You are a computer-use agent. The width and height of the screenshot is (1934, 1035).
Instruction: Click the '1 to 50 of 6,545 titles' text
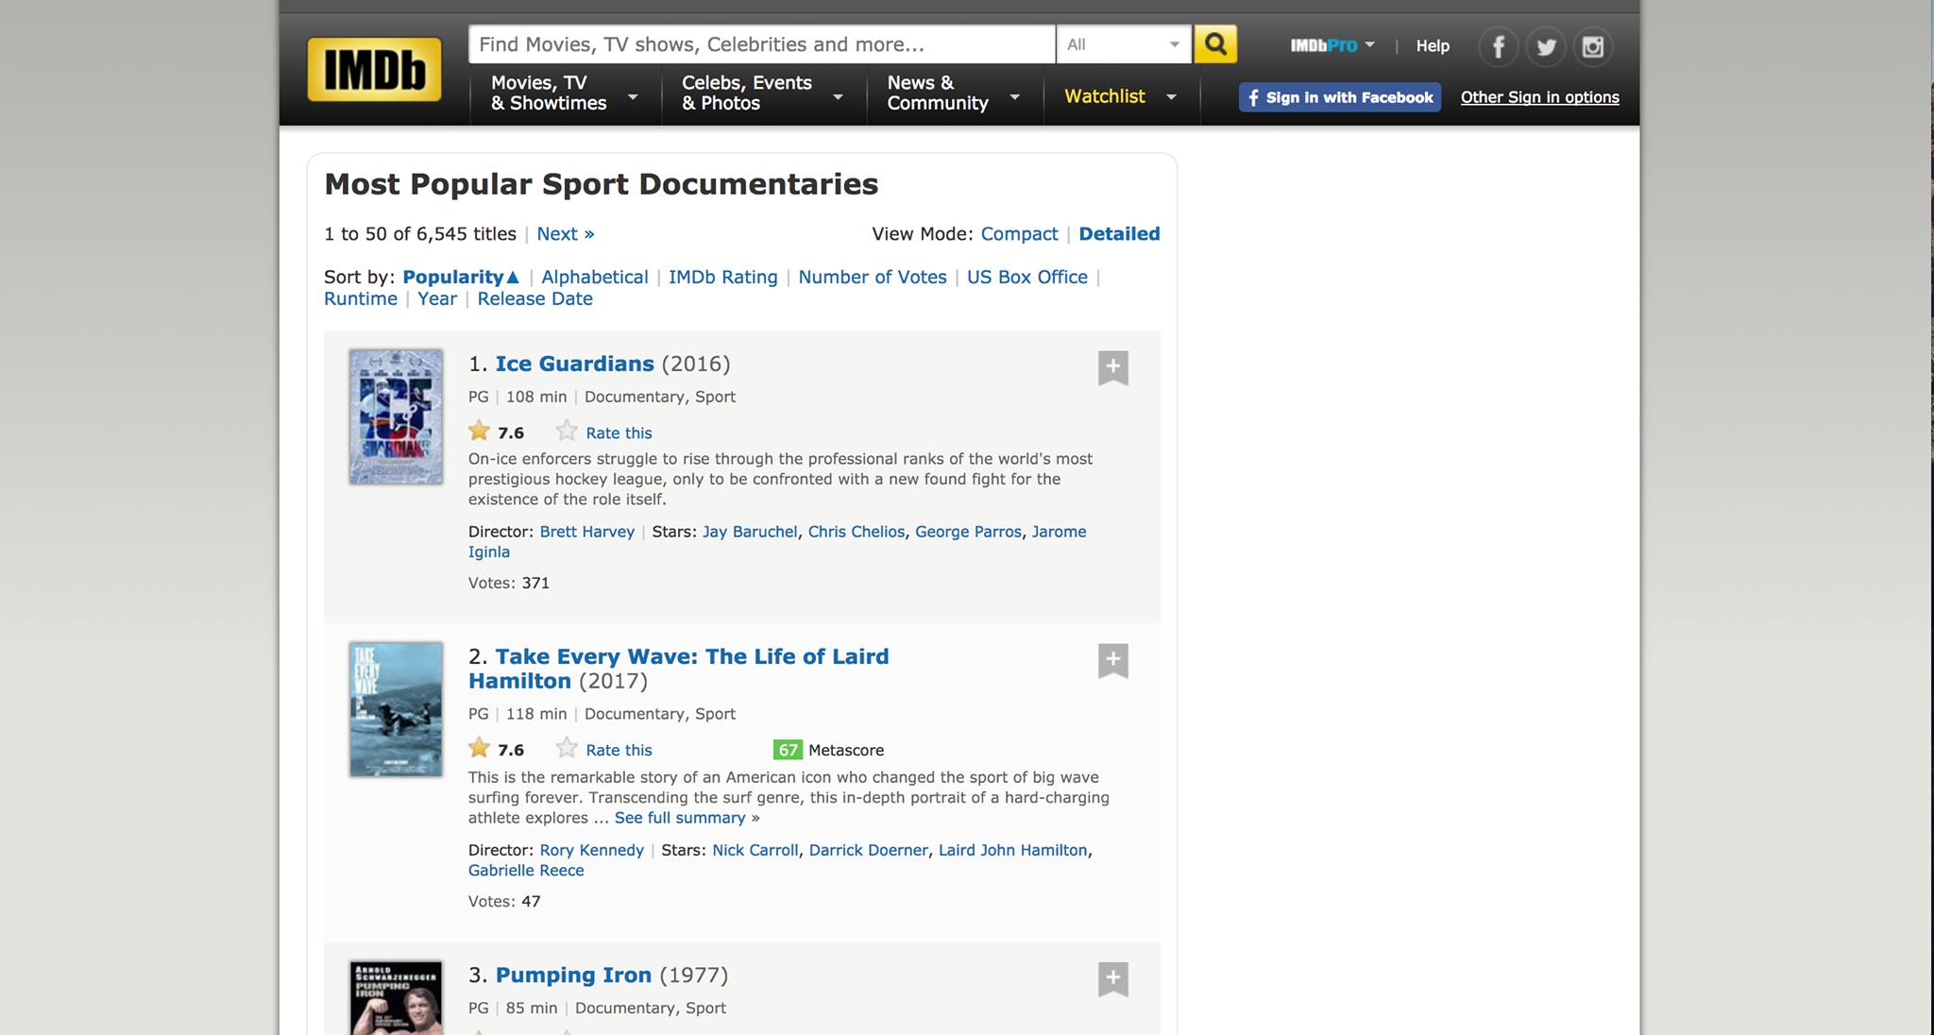tap(420, 234)
